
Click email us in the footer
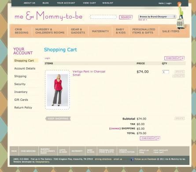[x=118, y=159]
